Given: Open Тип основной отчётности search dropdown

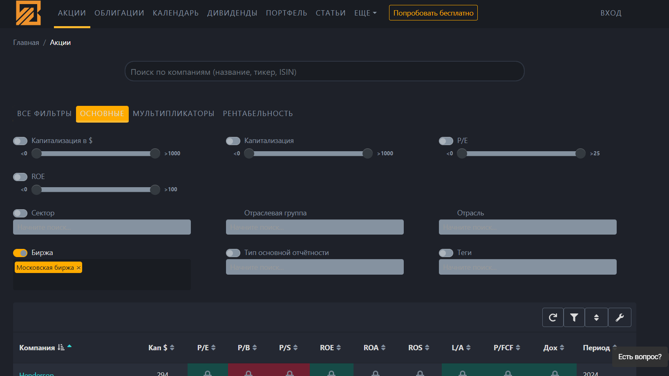Looking at the screenshot, I should 315,267.
